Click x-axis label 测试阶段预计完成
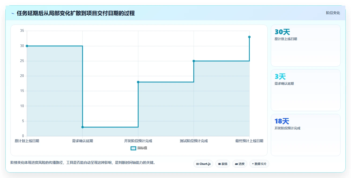Screen dimensions: 351x178 click(x=194, y=141)
